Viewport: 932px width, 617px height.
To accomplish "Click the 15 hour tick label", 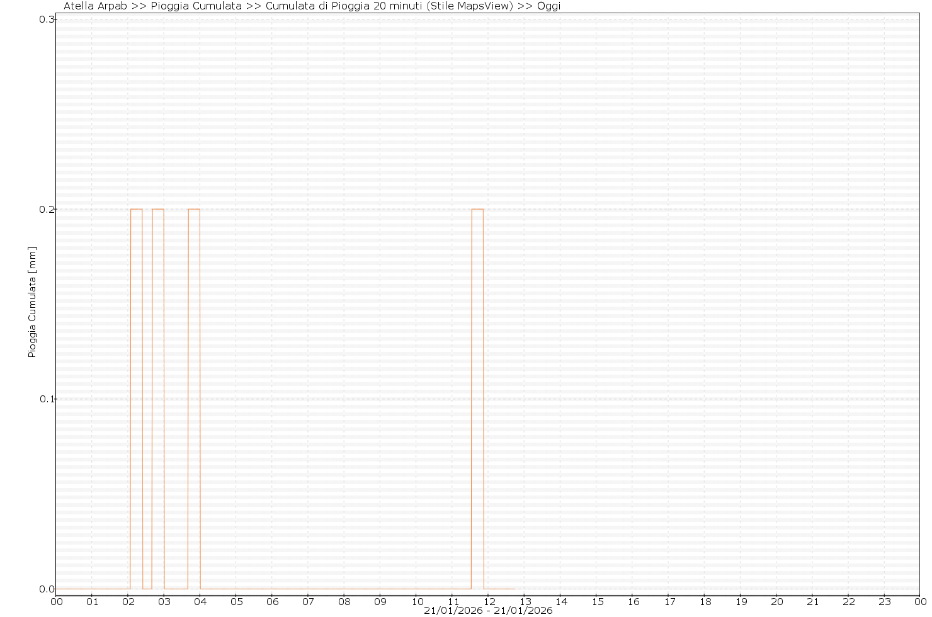I will point(597,601).
